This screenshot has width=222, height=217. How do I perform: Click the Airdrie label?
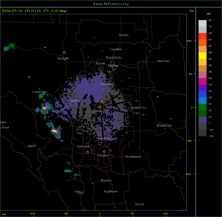click(104, 138)
